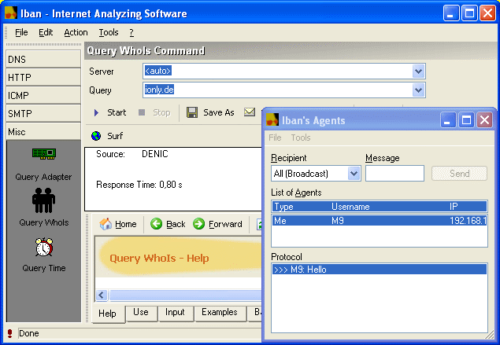This screenshot has width=500, height=345.
Task: Open the Query Time alarm clock icon
Action: point(44,247)
